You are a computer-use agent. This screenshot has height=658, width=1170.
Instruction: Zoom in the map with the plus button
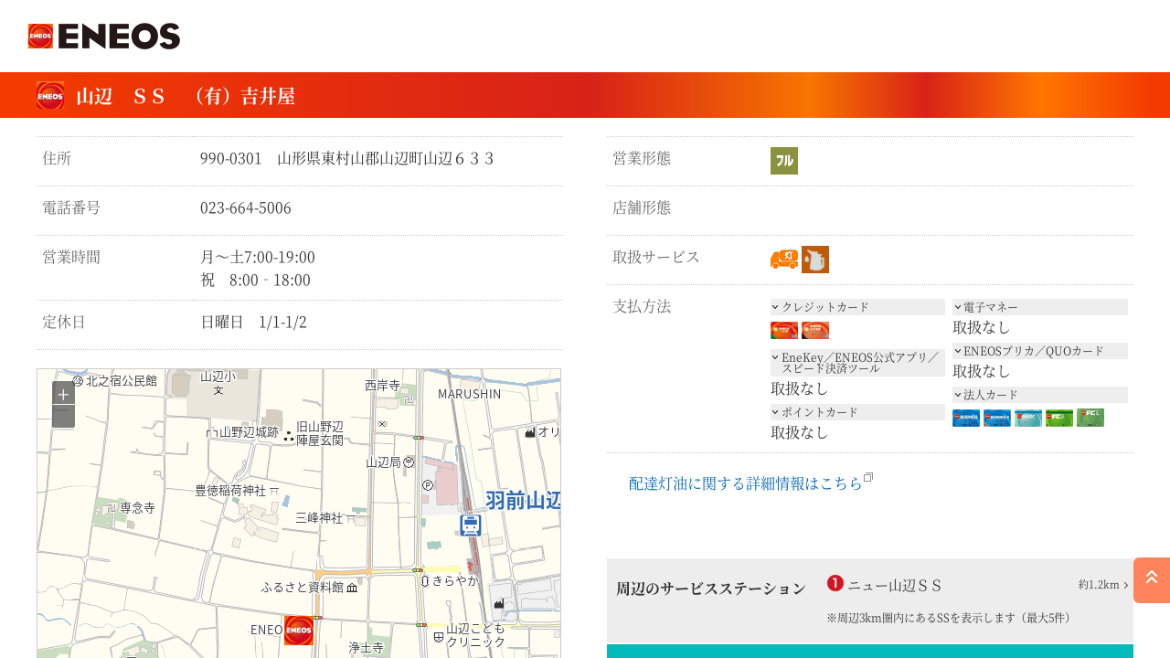point(63,395)
